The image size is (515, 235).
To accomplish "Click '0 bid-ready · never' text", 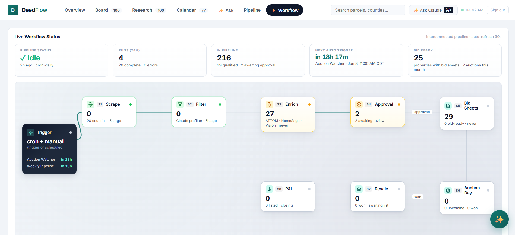I will pyautogui.click(x=460, y=124).
